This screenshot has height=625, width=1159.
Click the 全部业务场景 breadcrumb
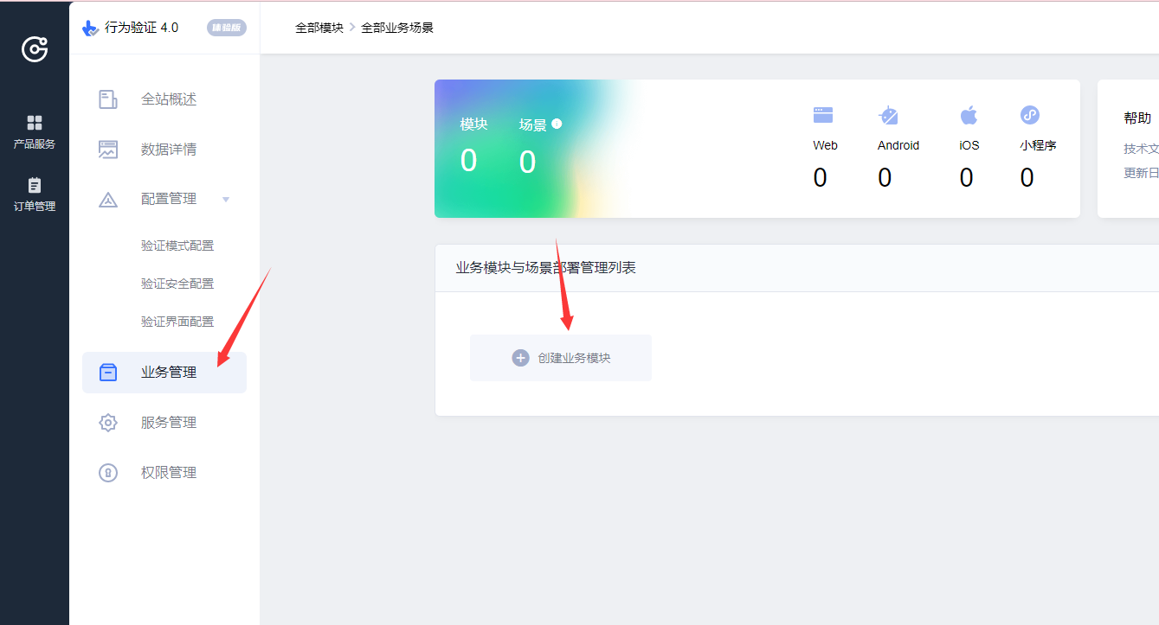[397, 28]
